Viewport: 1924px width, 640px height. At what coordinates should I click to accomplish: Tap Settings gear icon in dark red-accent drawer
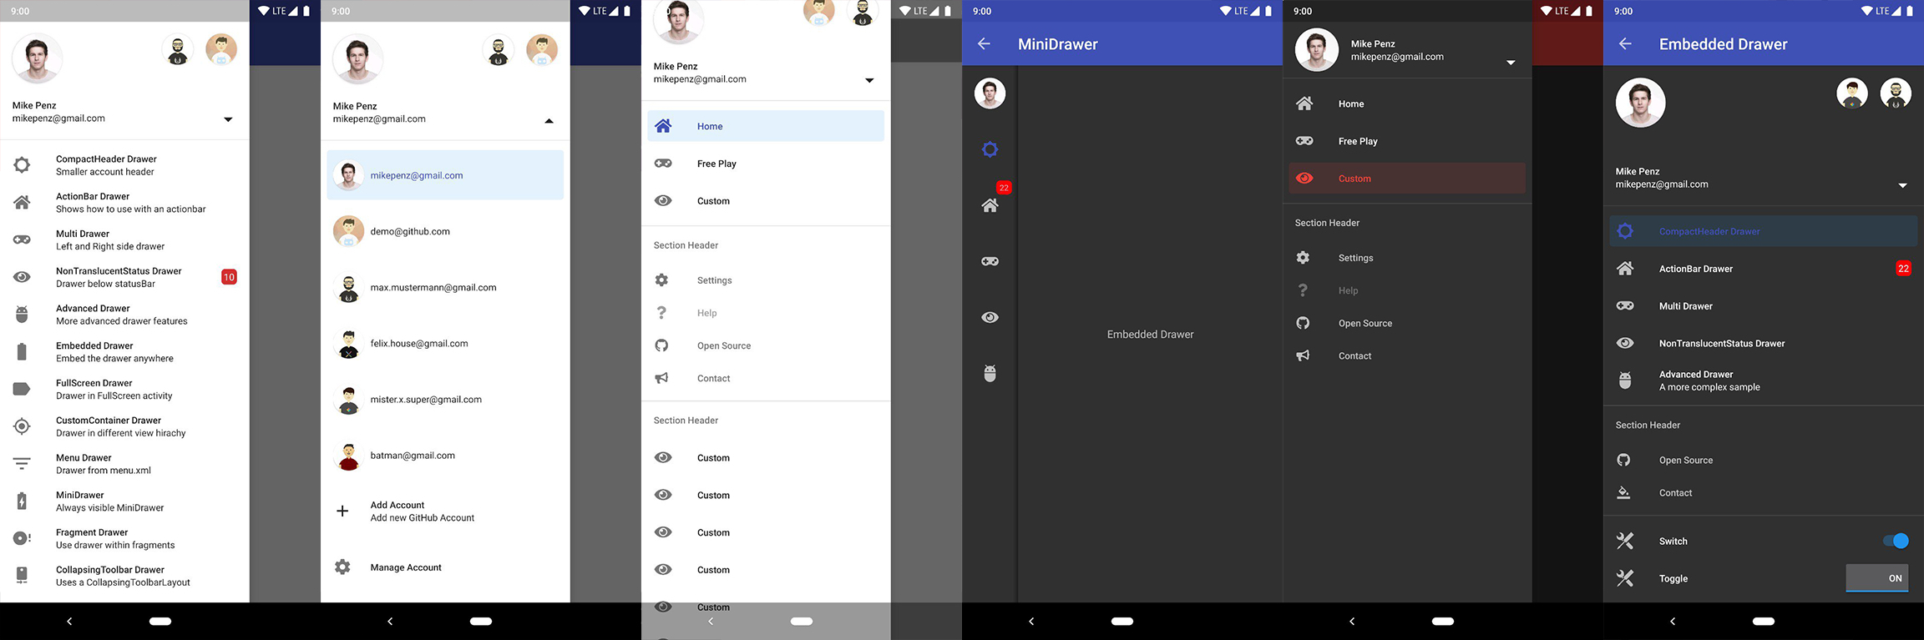[x=1304, y=258]
